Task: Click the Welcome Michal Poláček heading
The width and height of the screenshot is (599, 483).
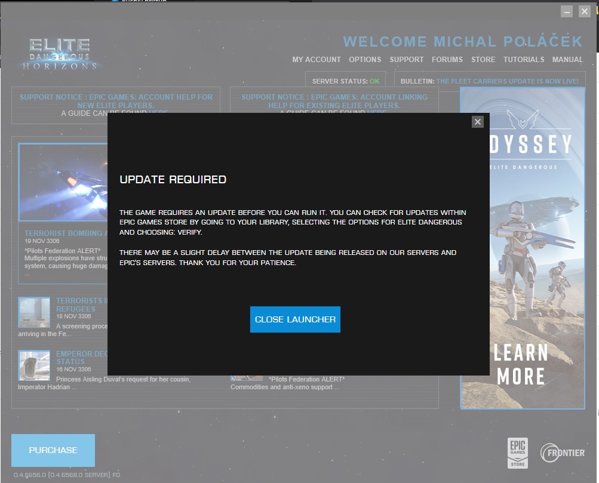Action: 463,42
